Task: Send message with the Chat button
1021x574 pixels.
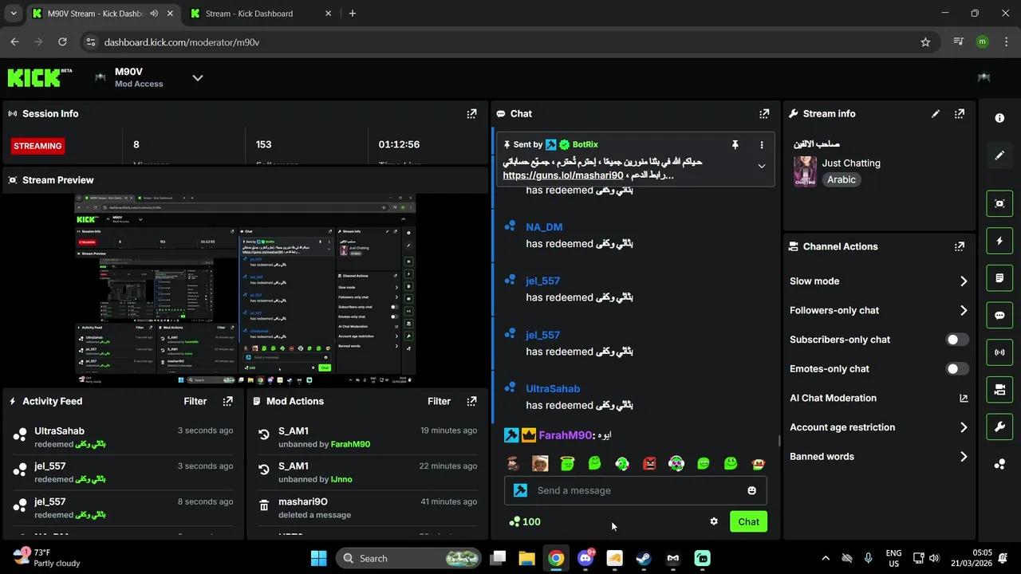Action: 748,521
